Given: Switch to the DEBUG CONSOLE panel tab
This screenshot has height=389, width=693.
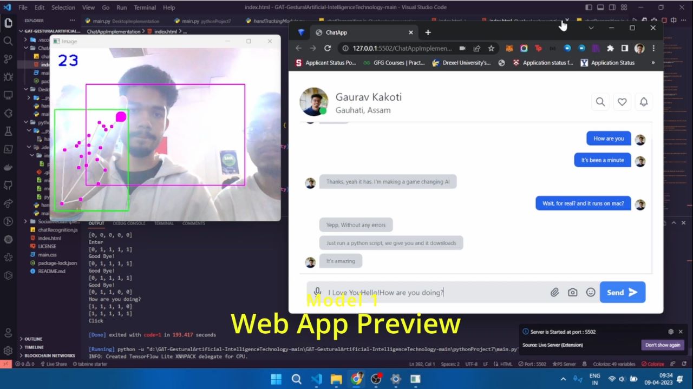Looking at the screenshot, I should [x=129, y=223].
